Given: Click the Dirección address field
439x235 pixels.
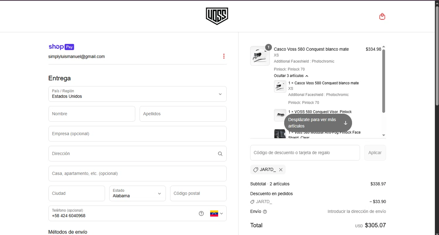Looking at the screenshot, I should point(138,154).
